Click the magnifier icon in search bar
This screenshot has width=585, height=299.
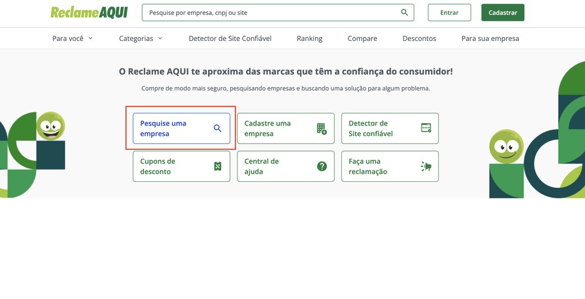point(404,12)
